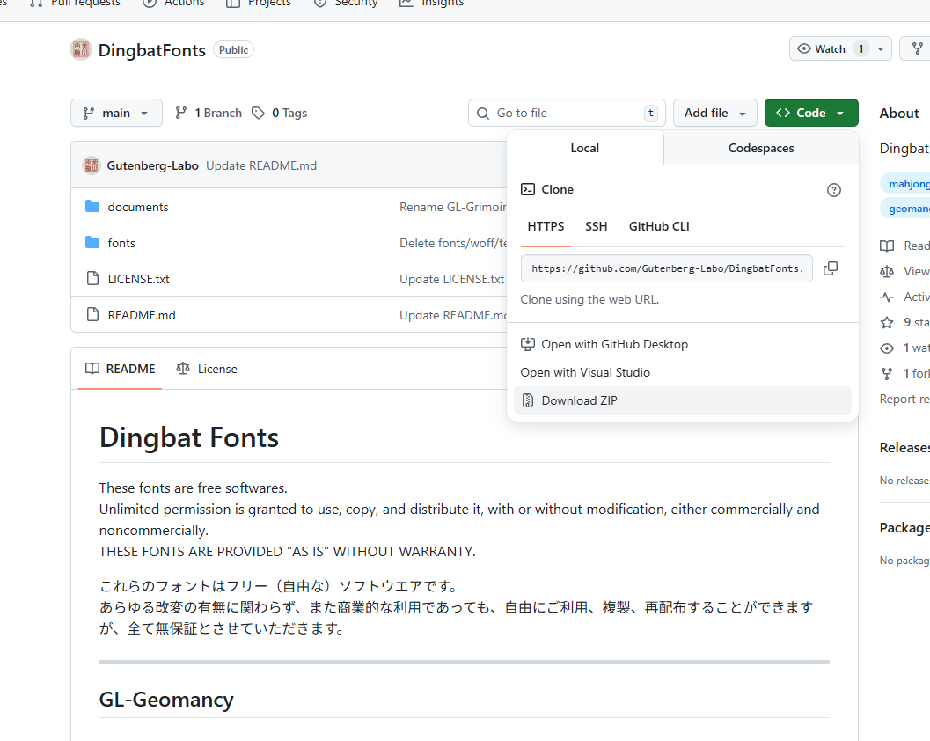930x741 pixels.
Task: Open the documents folder
Action: pos(137,207)
